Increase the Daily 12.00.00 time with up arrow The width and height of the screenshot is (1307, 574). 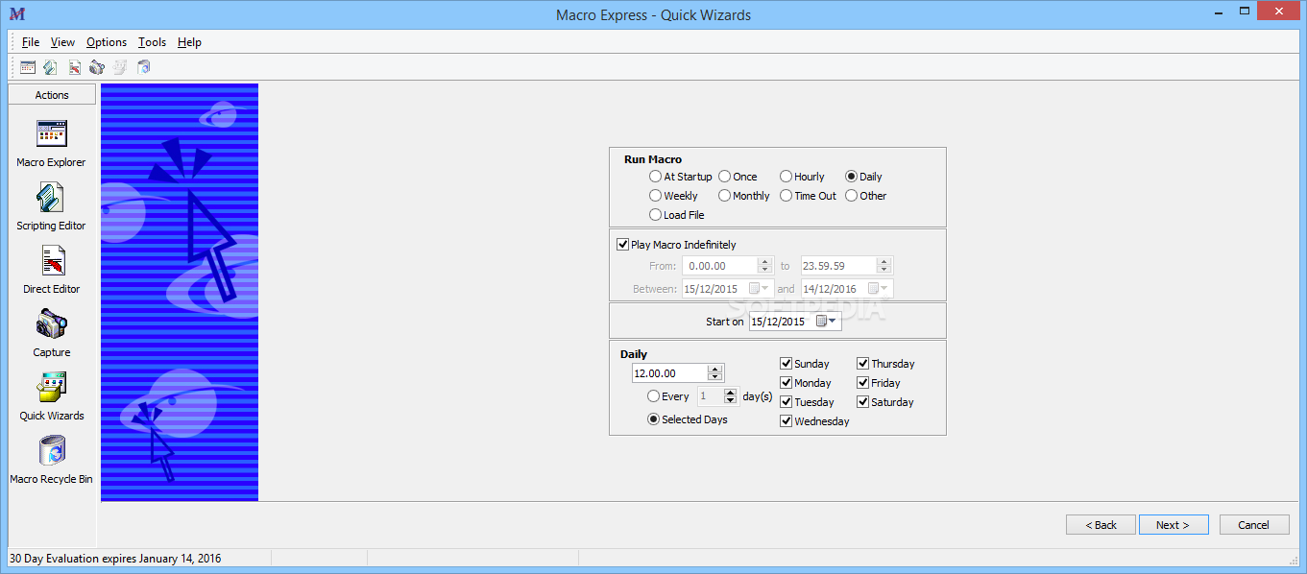click(715, 370)
